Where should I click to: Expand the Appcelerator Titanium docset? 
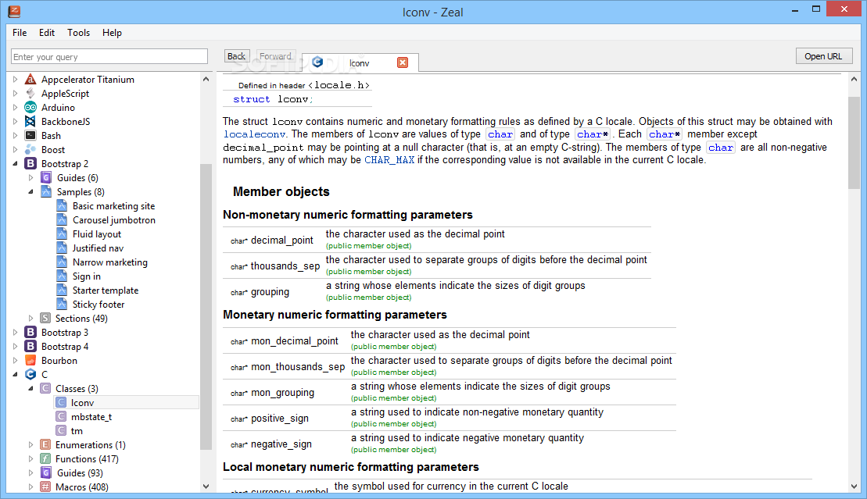(x=15, y=80)
